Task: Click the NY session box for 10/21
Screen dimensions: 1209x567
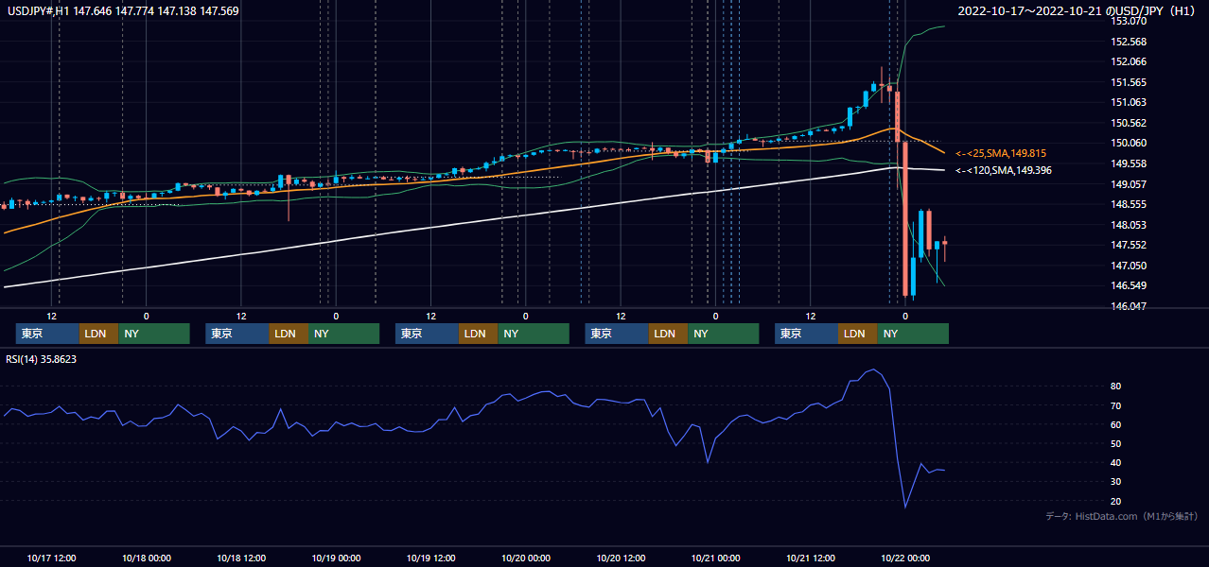Action: pos(913,334)
